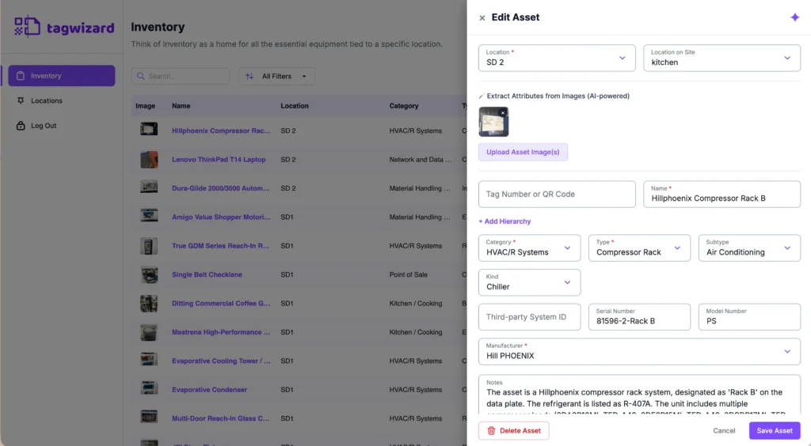The image size is (811, 446).
Task: Click Upload Asset Image(s) button
Action: click(523, 153)
